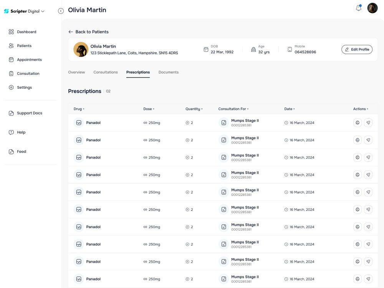Sort by the Consultation For column header
This screenshot has height=288, width=384.
[x=233, y=109]
